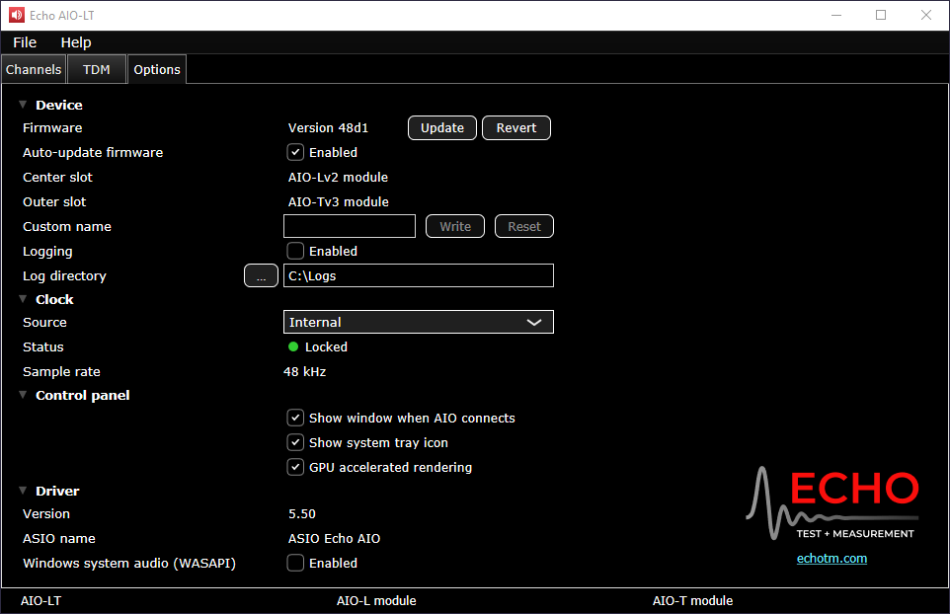Click AIO-T module in the status bar

pyautogui.click(x=692, y=601)
